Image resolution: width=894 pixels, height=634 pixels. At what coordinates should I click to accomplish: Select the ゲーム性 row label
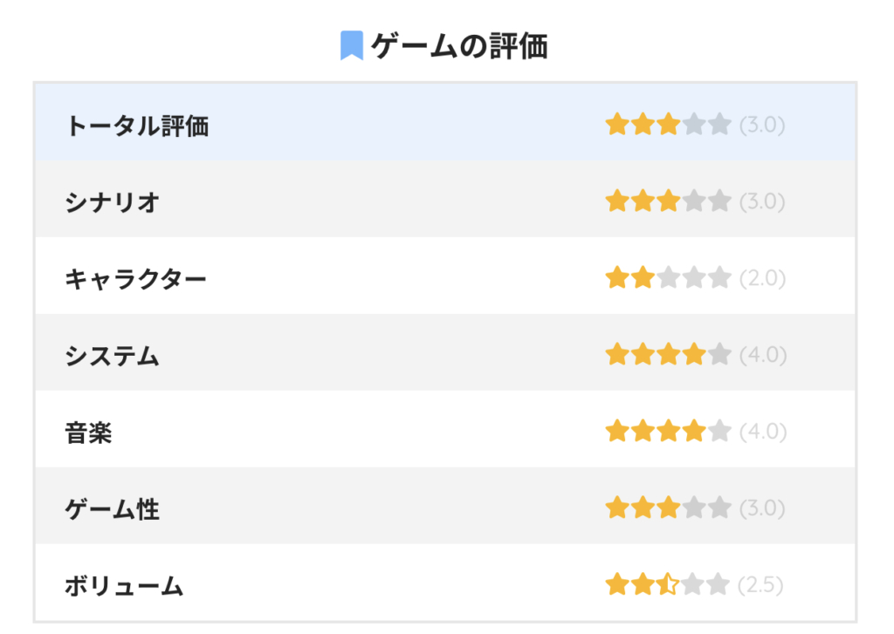[113, 508]
